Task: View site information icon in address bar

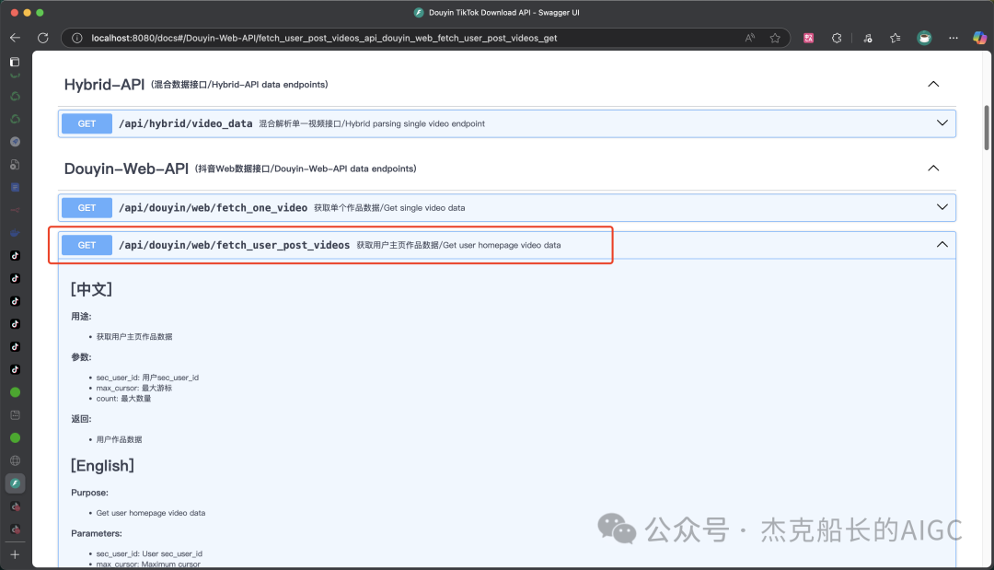Action: click(76, 38)
